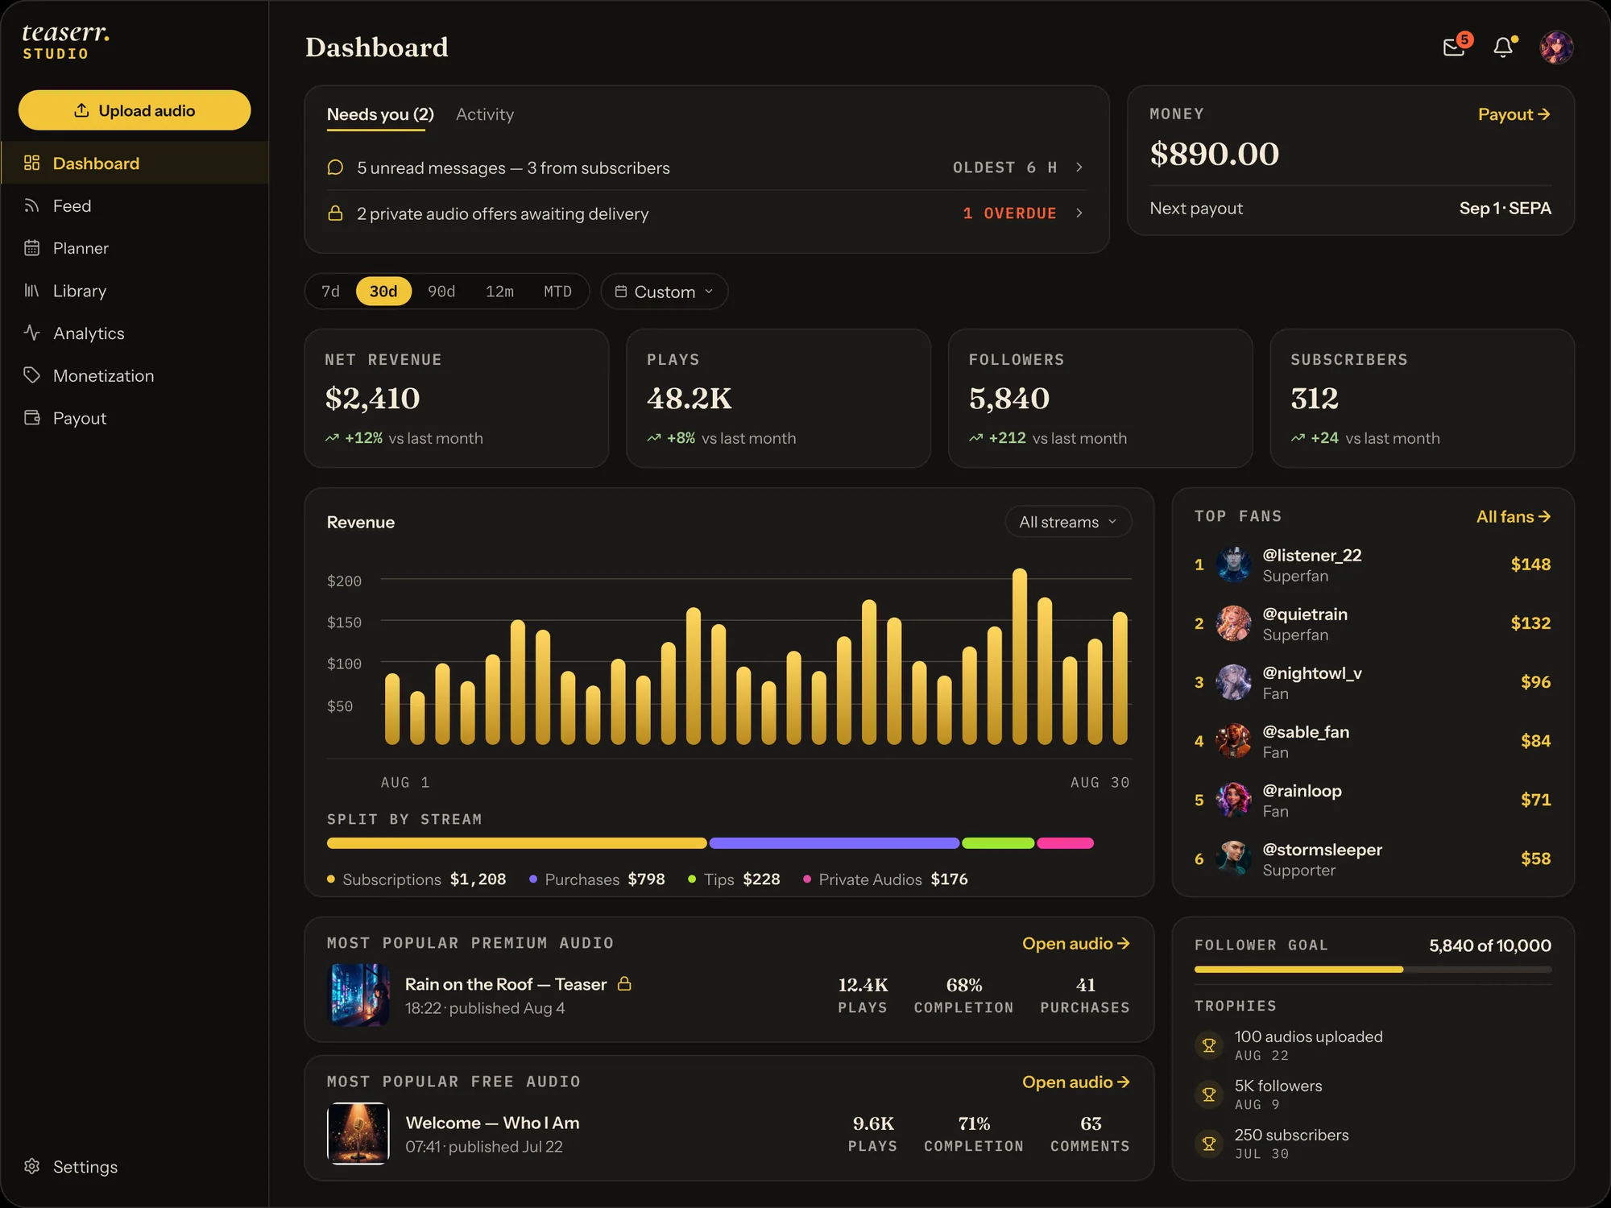Open the profile avatar menu

(x=1556, y=48)
